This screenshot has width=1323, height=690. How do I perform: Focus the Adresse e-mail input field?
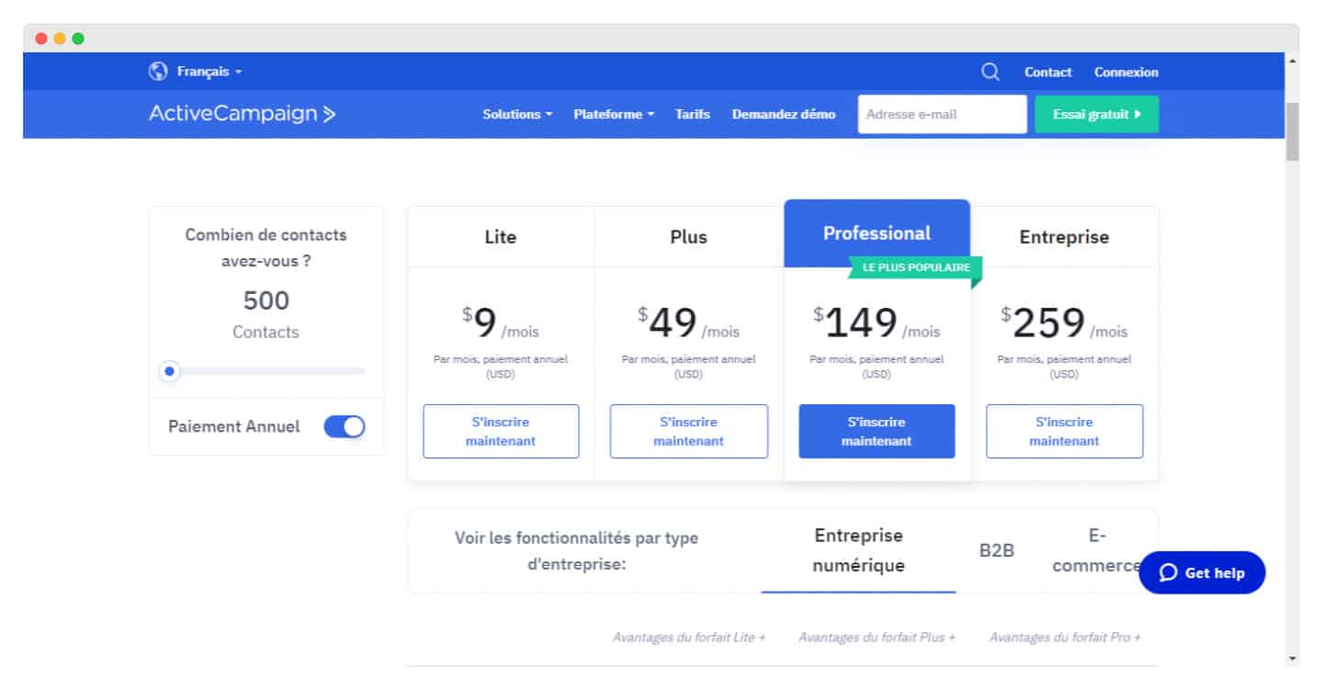943,115
